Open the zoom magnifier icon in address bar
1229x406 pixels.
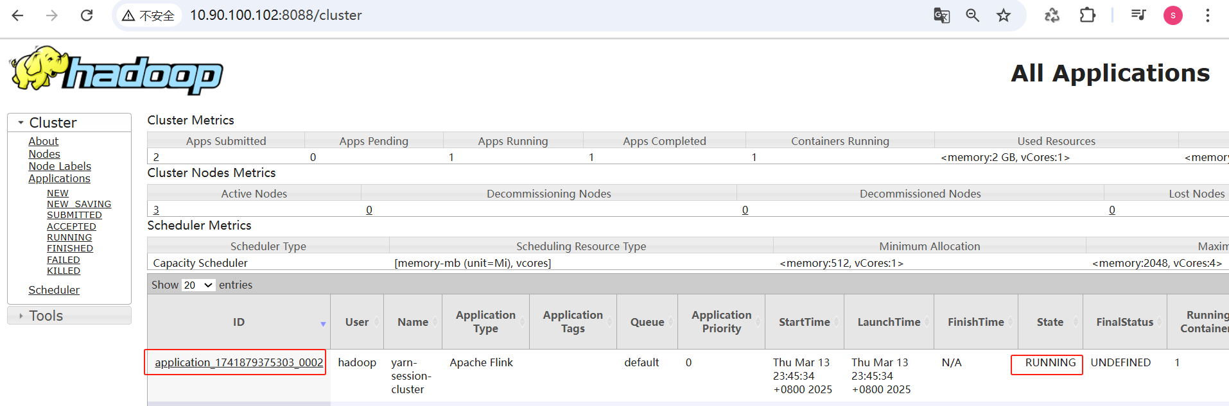click(x=972, y=15)
